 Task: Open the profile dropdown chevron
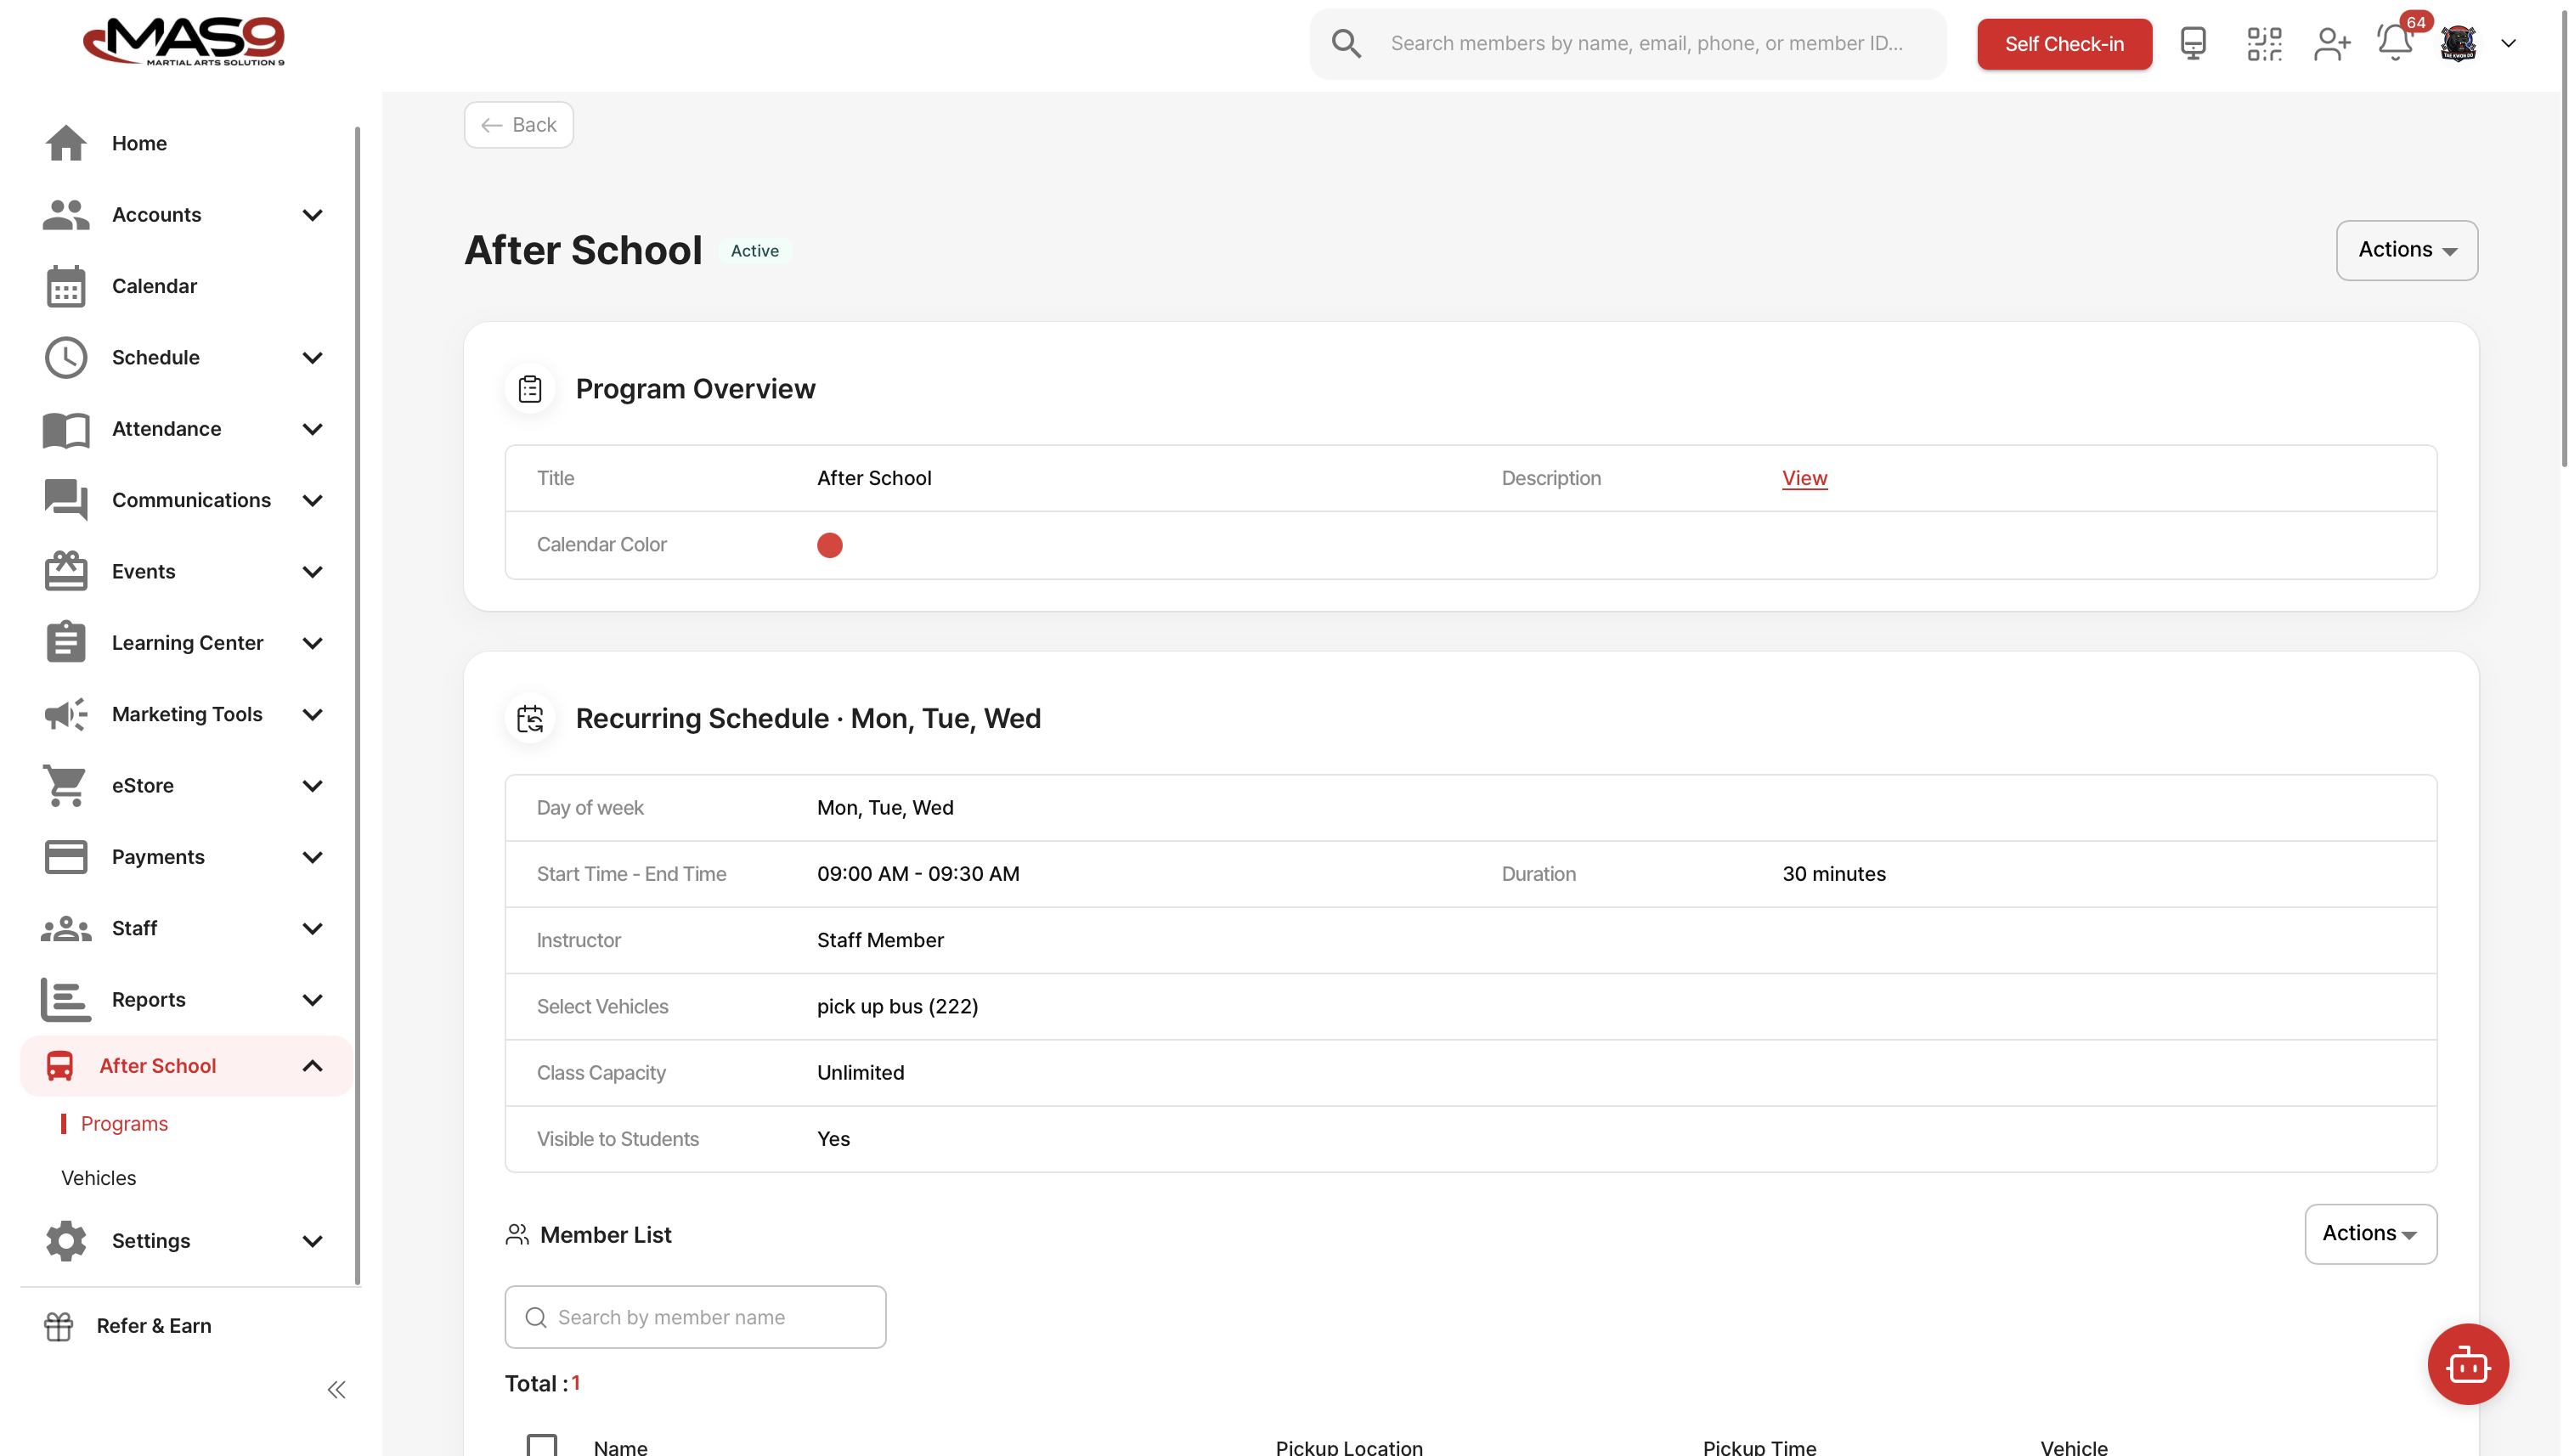point(2508,43)
